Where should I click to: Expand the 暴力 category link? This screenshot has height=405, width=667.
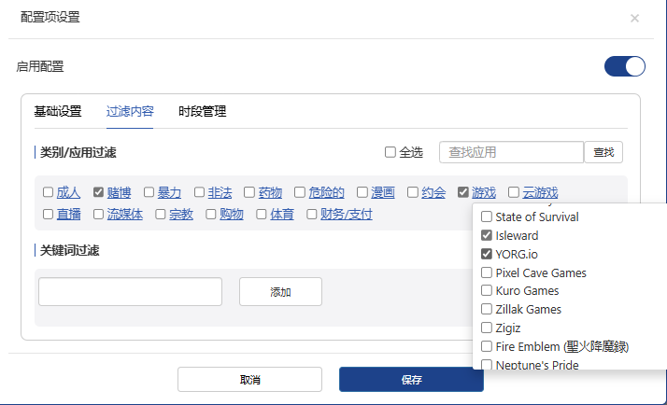click(169, 193)
